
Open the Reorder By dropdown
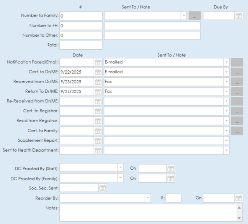(x=147, y=198)
